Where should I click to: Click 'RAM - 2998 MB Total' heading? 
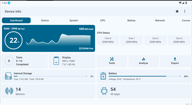click(x=14, y=29)
